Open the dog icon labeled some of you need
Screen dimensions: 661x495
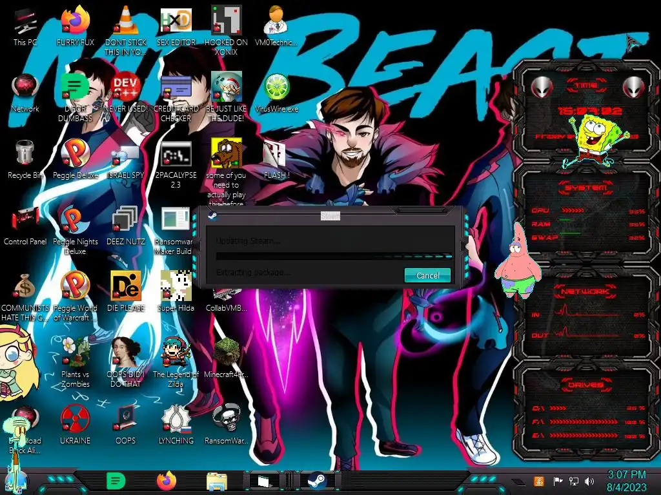pos(226,173)
